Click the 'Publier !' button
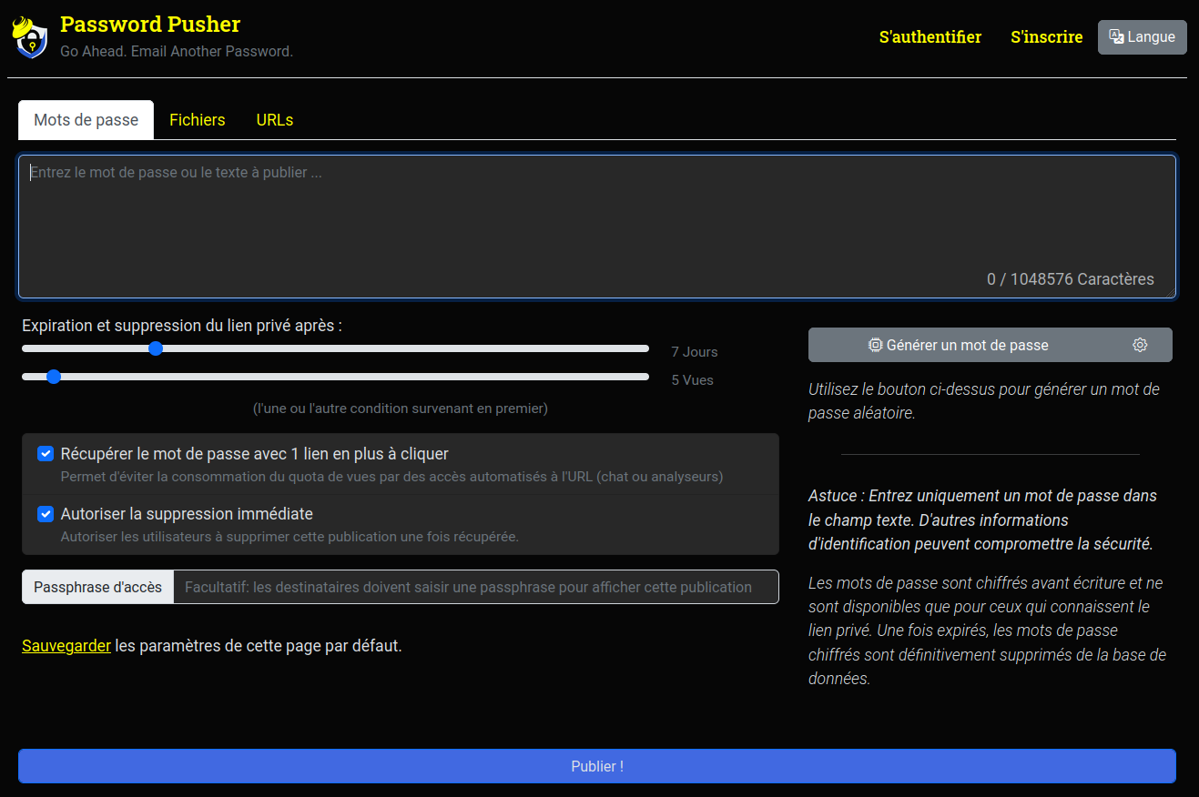Image resolution: width=1199 pixels, height=797 pixels. tap(597, 766)
